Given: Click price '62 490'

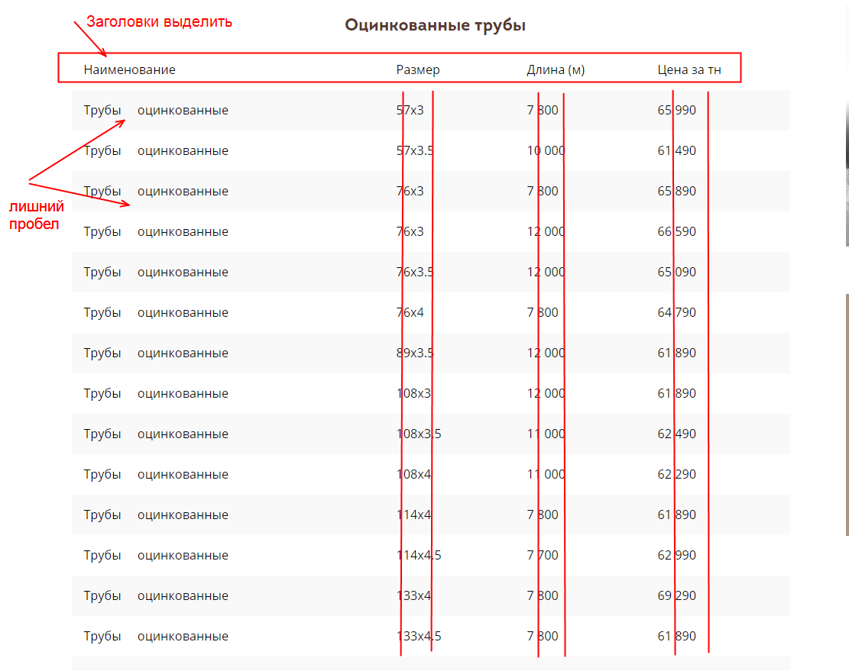Looking at the screenshot, I should (x=677, y=434).
